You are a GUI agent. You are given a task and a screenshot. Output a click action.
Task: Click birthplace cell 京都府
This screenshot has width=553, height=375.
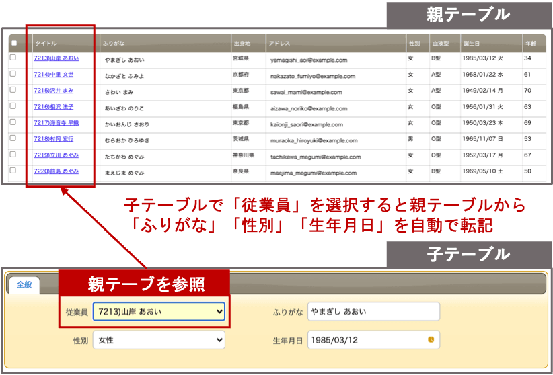241,75
